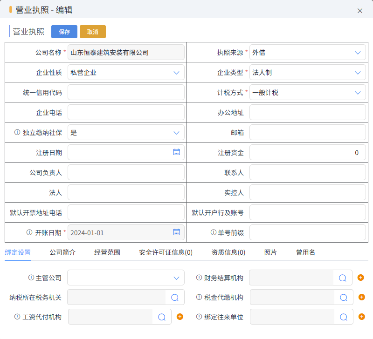The height and width of the screenshot is (339, 373).
Task: Click the blue 保存 button
Action: click(x=64, y=32)
